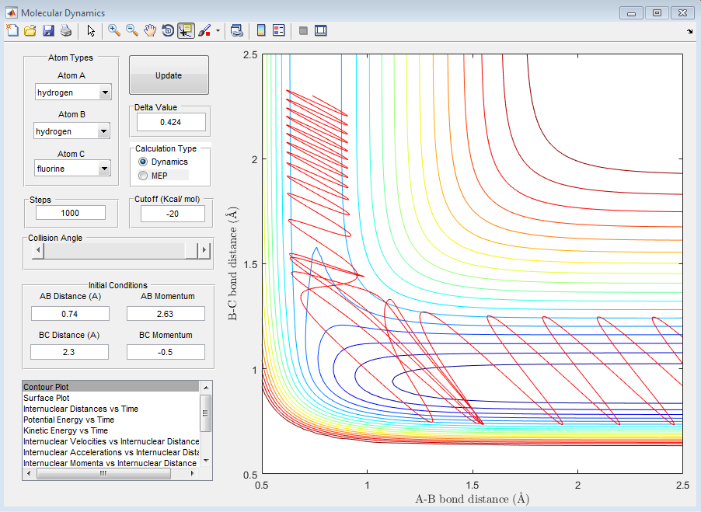701x512 pixels.
Task: Toggle the Data Cursor tool
Action: (185, 30)
